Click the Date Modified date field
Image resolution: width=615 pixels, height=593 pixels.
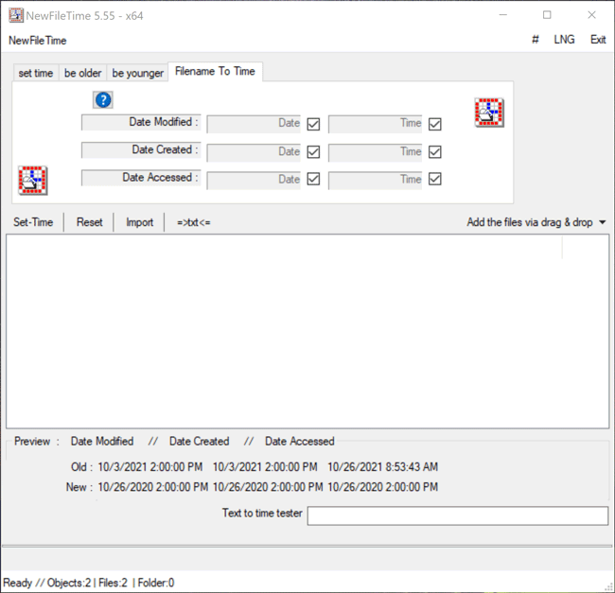coord(254,124)
